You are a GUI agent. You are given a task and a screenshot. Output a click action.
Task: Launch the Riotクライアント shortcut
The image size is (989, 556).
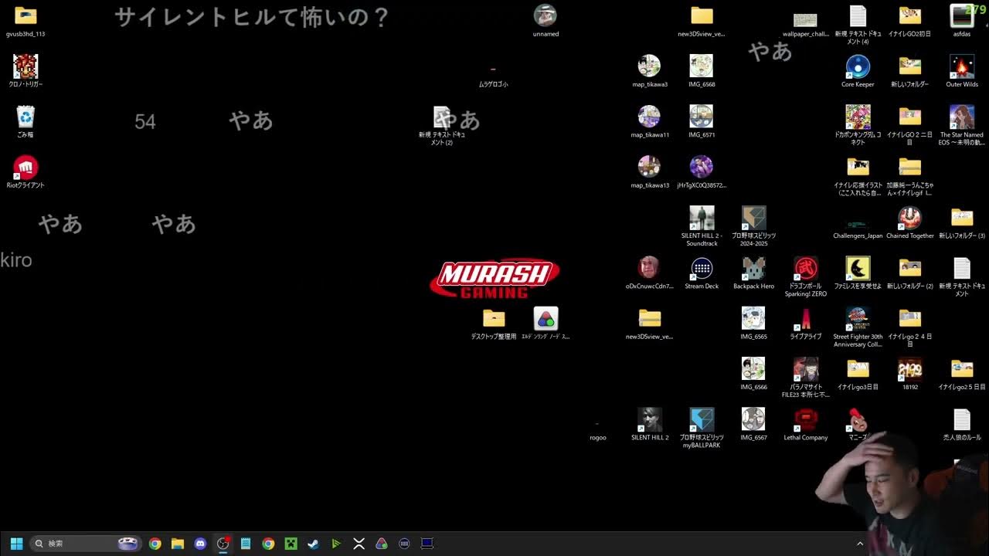(25, 167)
